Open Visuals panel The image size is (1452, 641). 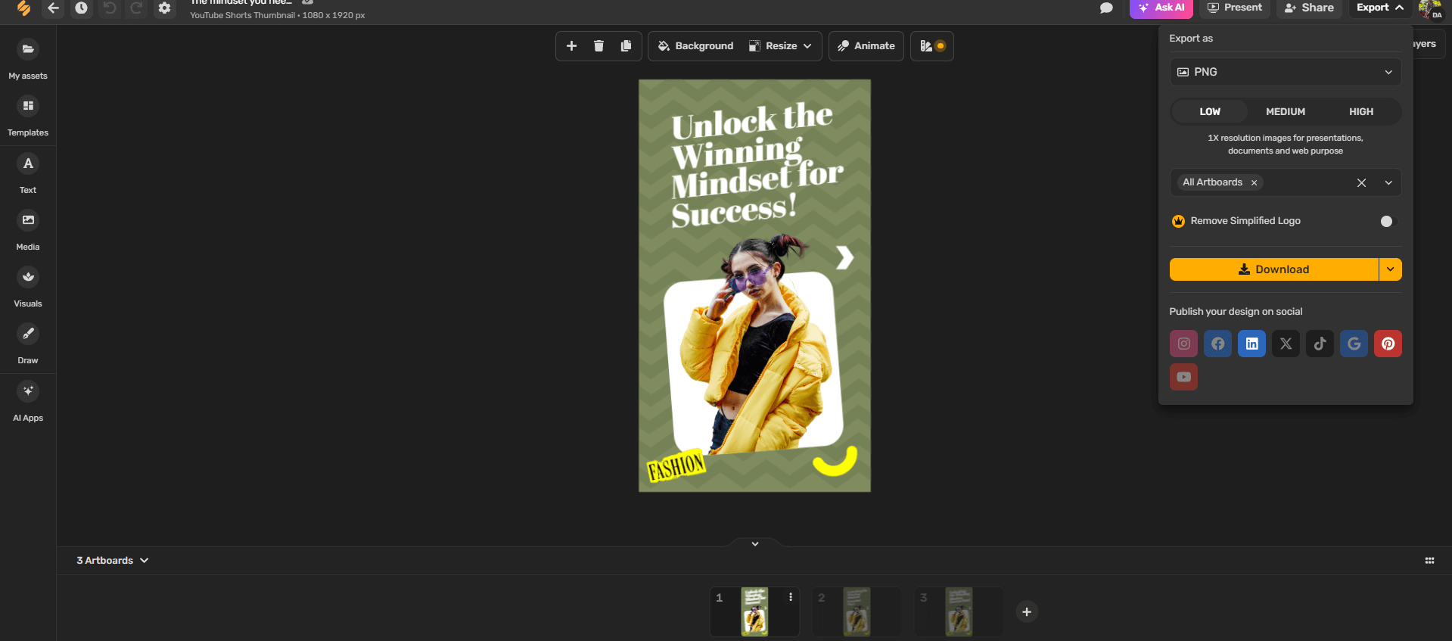28,287
